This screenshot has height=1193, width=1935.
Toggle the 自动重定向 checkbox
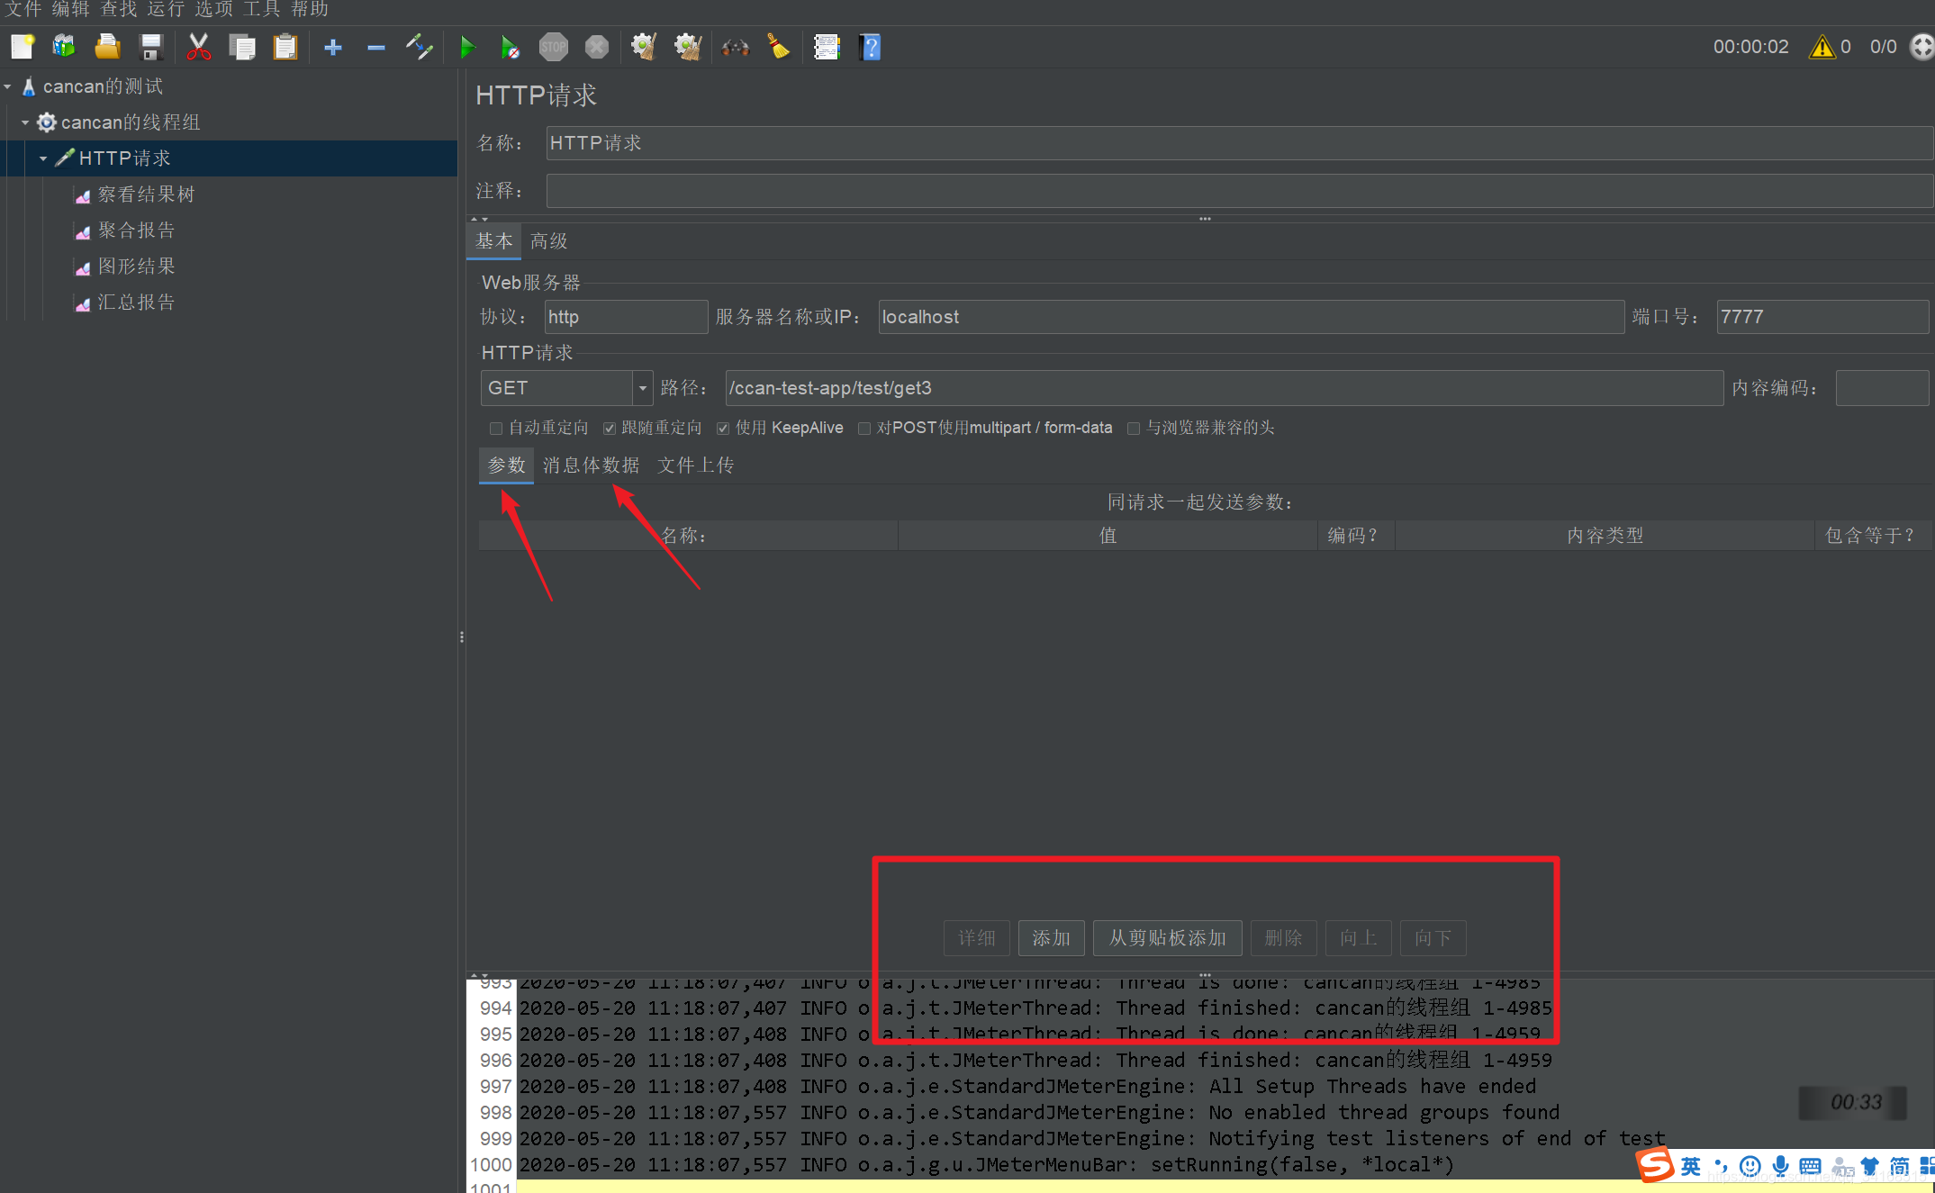496,429
